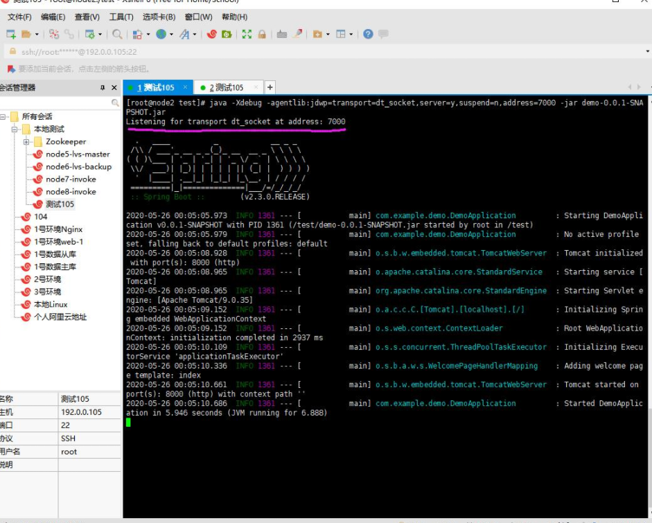
Task: Click the chat bubble feedback icon
Action: pyautogui.click(x=383, y=34)
